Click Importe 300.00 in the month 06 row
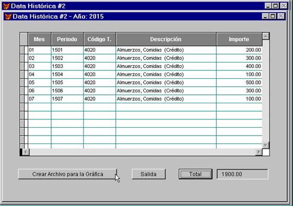 (239, 91)
